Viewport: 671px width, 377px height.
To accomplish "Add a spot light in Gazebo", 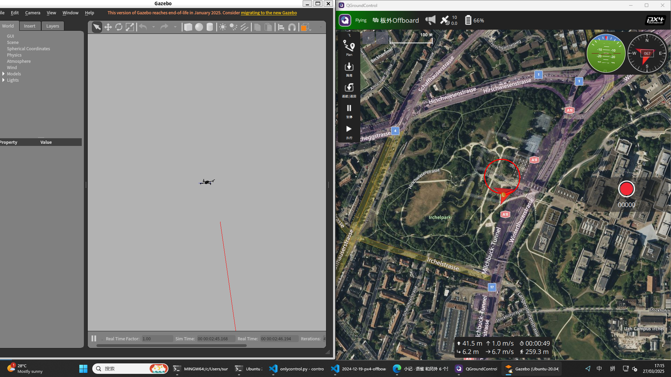I will pos(233,27).
